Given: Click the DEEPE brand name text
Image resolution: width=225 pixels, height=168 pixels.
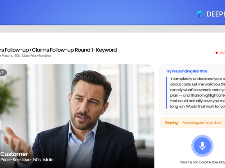Looking at the screenshot, I should [216, 14].
